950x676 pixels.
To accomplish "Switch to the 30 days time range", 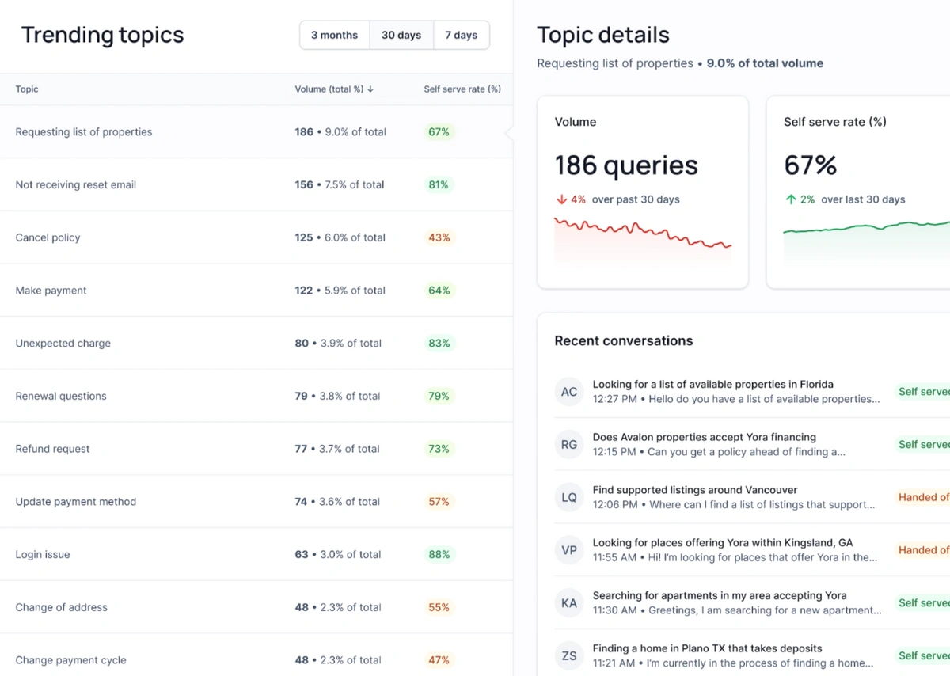I will [401, 35].
